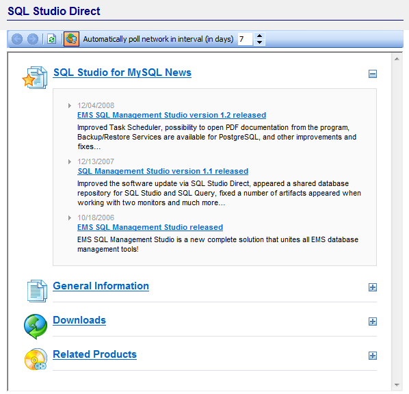
Task: Click the 'Improved Task Scheduler' description text
Action: (217, 137)
